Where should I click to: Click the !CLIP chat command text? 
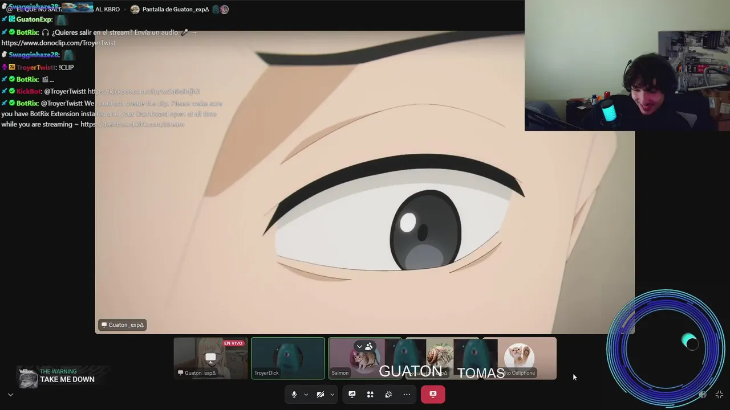coord(66,67)
